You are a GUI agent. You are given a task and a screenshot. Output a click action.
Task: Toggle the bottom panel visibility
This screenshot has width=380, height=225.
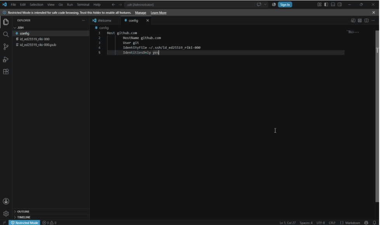tap(333, 5)
